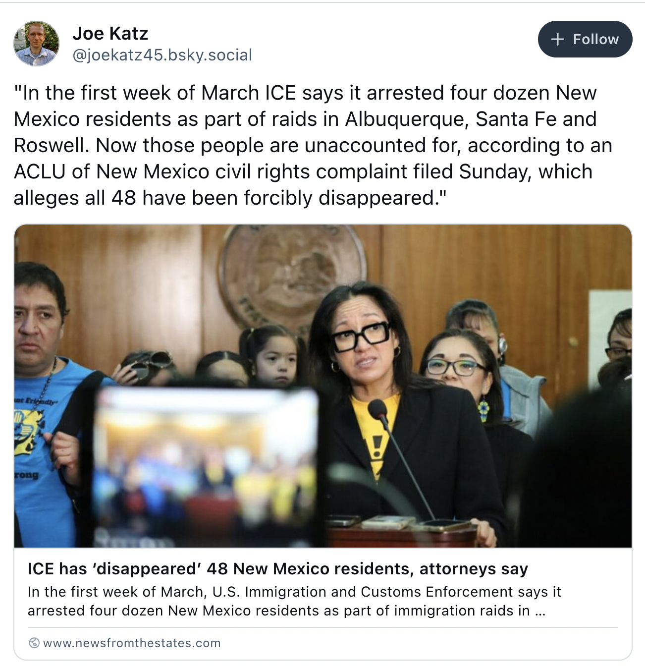
Task: Open the headline "ICE has 'disappeared' 48 New Mexico residents"
Action: [x=278, y=568]
